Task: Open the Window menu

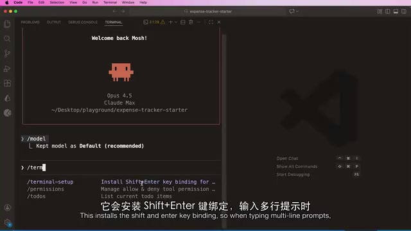Action: [128, 3]
